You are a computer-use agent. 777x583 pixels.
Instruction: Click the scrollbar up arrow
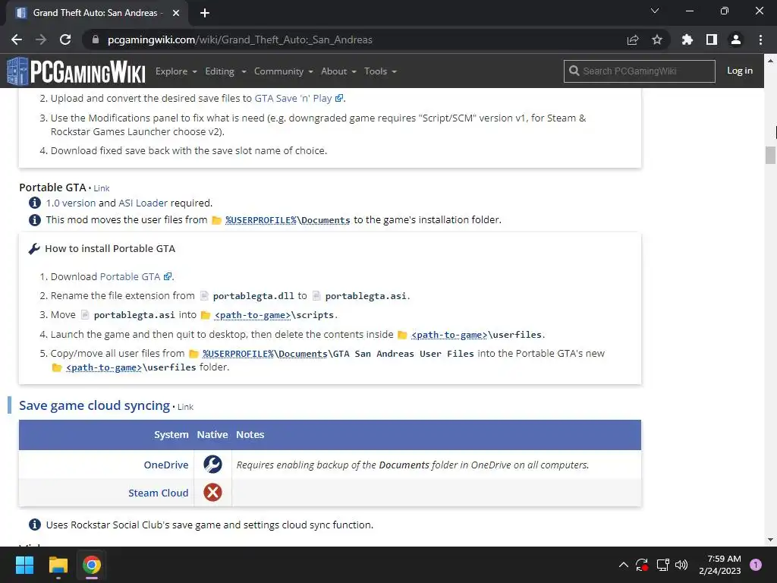tap(770, 61)
